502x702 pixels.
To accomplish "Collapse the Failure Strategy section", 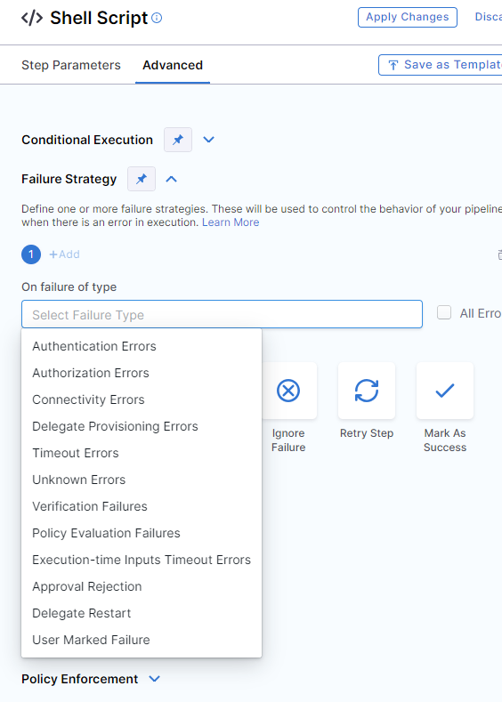I will [x=172, y=179].
